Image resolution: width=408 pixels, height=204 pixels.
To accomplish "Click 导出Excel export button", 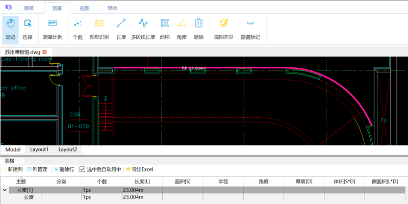I will pyautogui.click(x=140, y=169).
